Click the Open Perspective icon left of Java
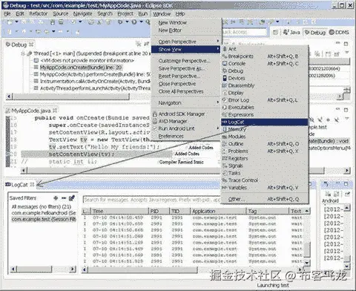 [x=275, y=33]
